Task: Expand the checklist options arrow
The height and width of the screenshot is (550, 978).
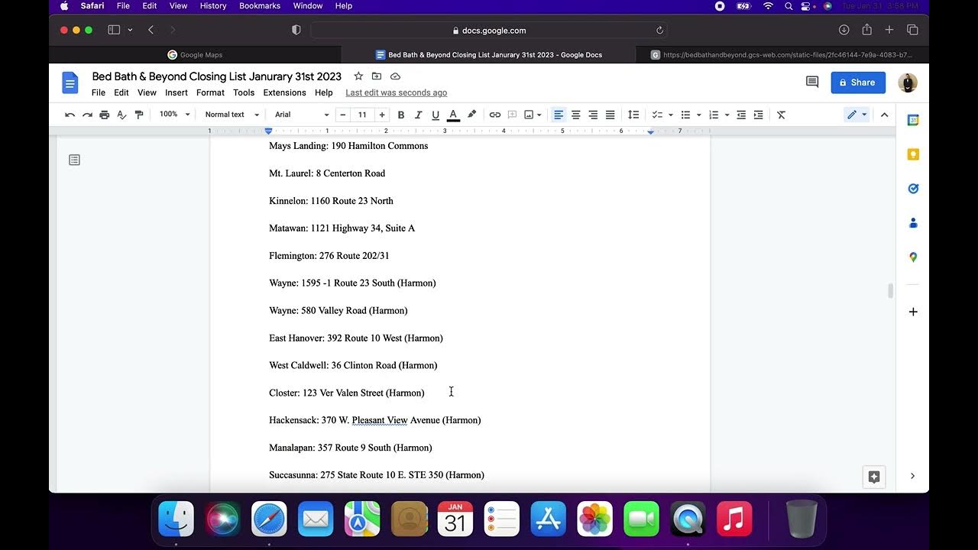Action: pyautogui.click(x=671, y=115)
